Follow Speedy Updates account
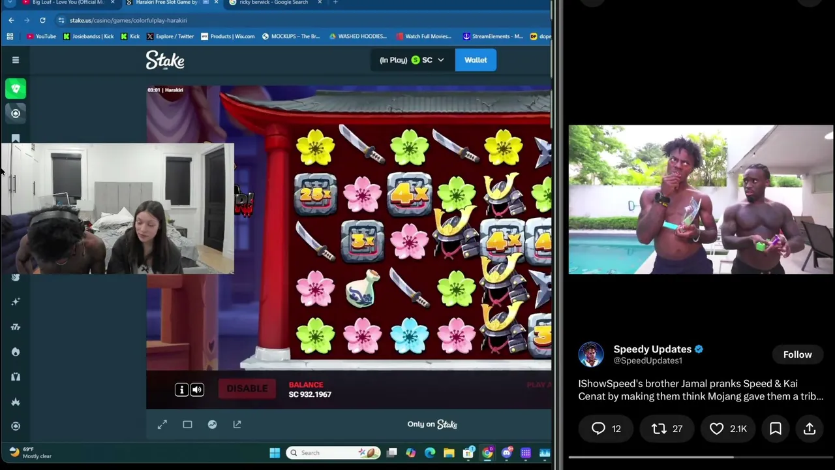This screenshot has height=470, width=835. pos(797,354)
